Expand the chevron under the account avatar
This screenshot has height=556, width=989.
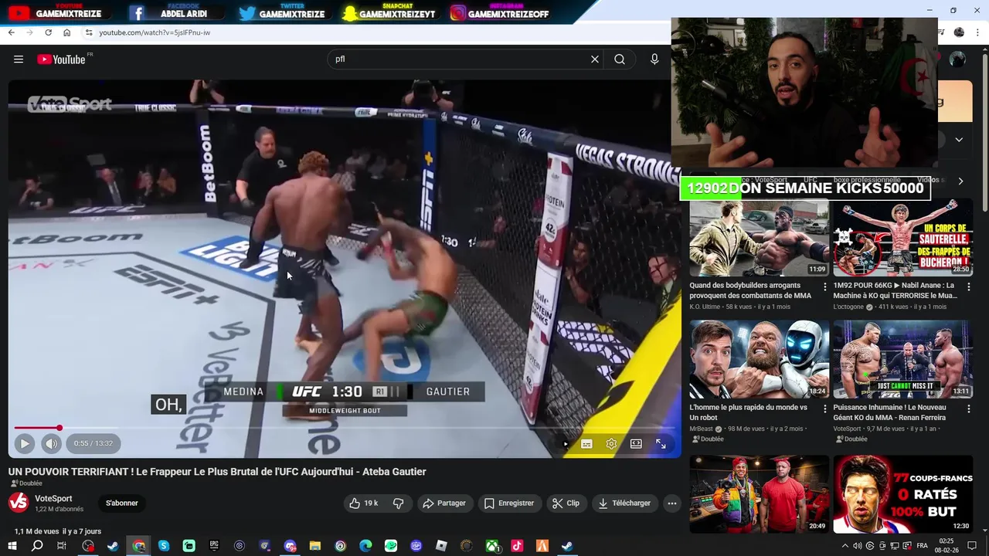tap(959, 140)
